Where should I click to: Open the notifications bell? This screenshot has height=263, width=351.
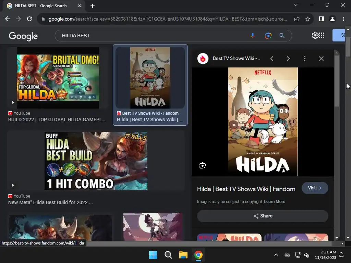click(x=342, y=255)
